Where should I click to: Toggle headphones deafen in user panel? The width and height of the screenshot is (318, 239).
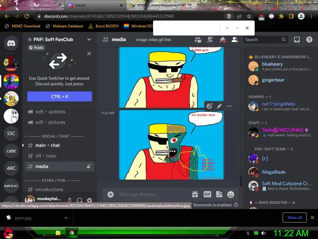pos(79,200)
